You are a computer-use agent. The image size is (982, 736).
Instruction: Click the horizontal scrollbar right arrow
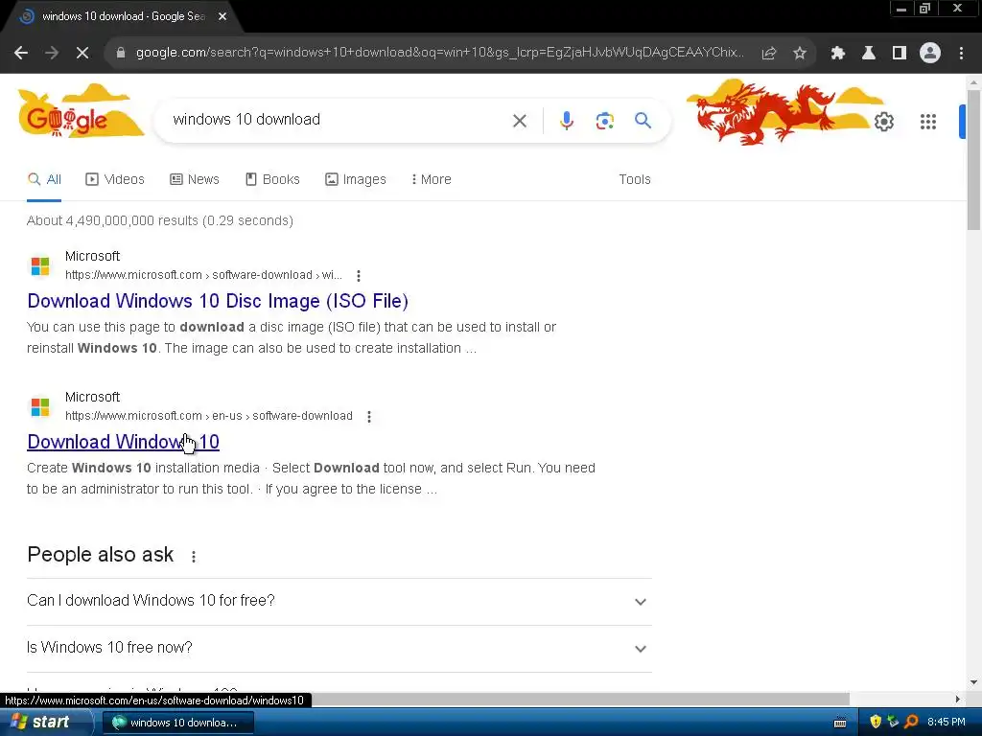pos(957,699)
